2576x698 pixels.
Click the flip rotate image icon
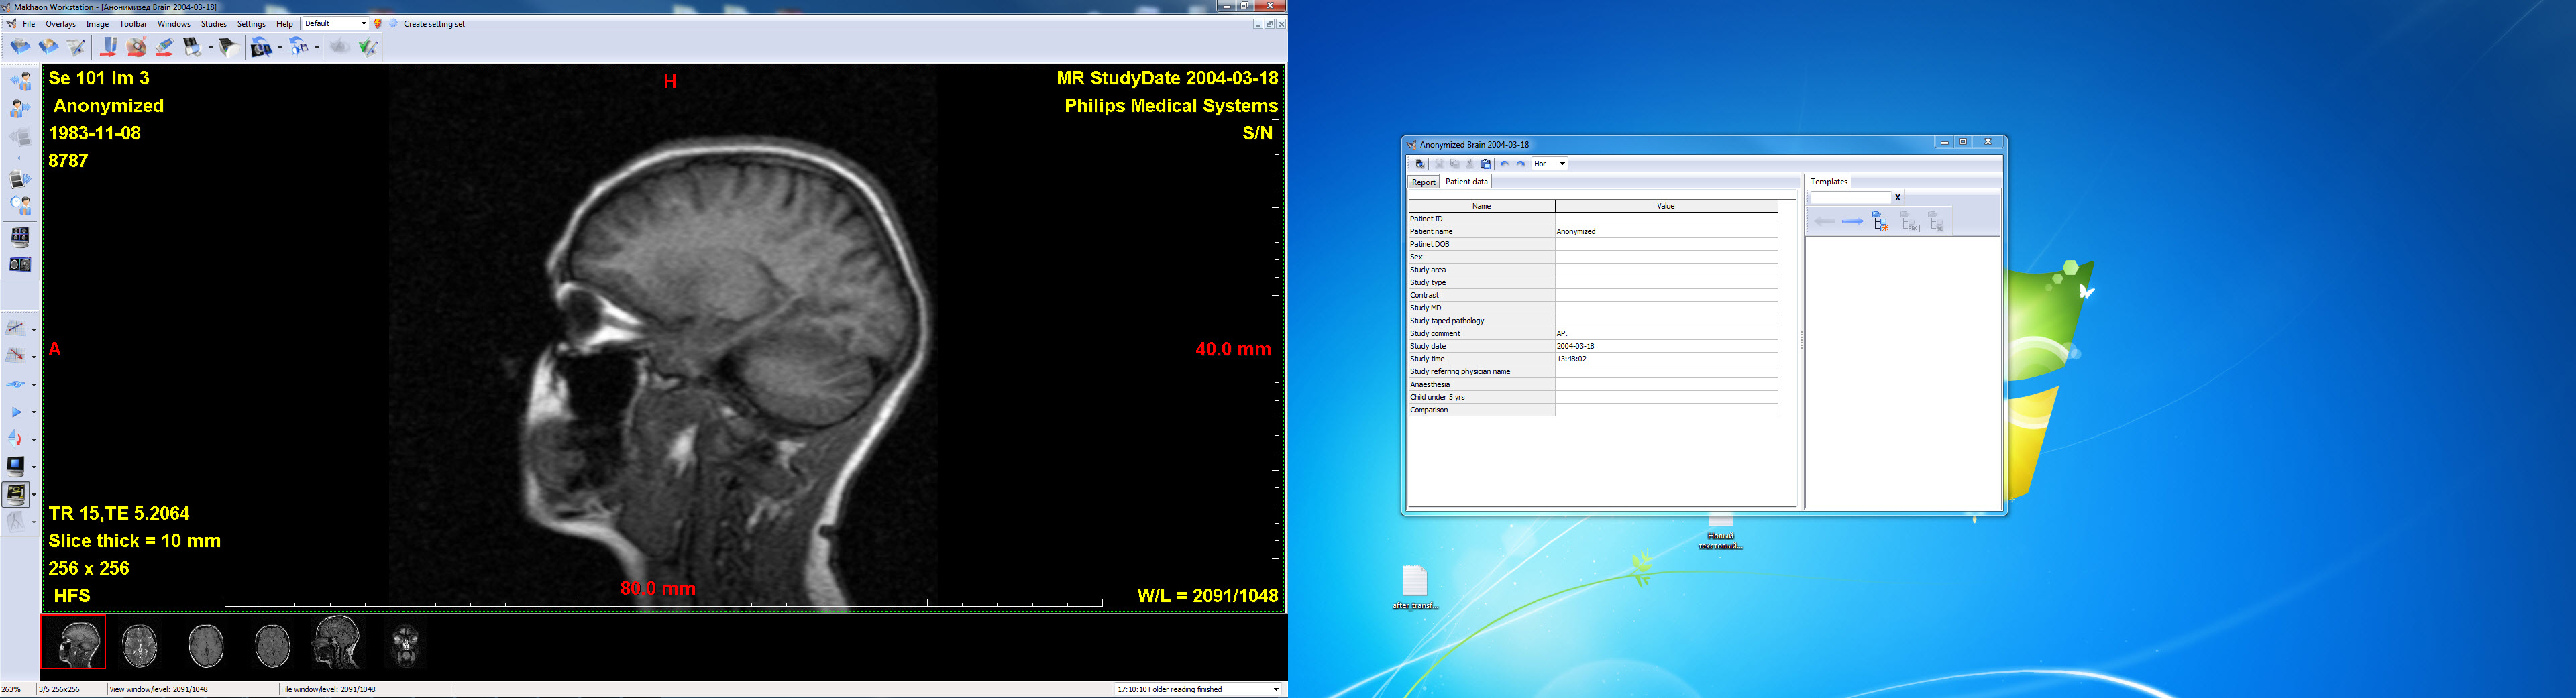tap(16, 438)
